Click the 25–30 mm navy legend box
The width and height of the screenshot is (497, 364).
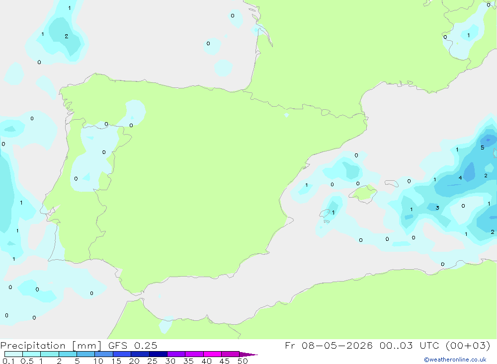(x=158, y=354)
